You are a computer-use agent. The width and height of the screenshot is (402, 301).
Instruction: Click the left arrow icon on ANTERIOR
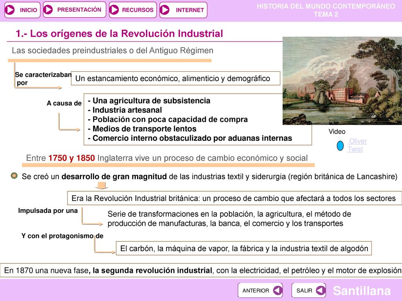(278, 290)
